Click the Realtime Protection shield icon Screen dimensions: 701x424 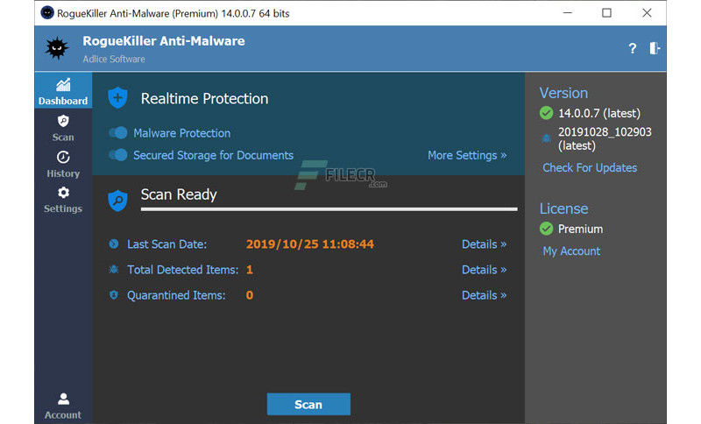tap(118, 98)
